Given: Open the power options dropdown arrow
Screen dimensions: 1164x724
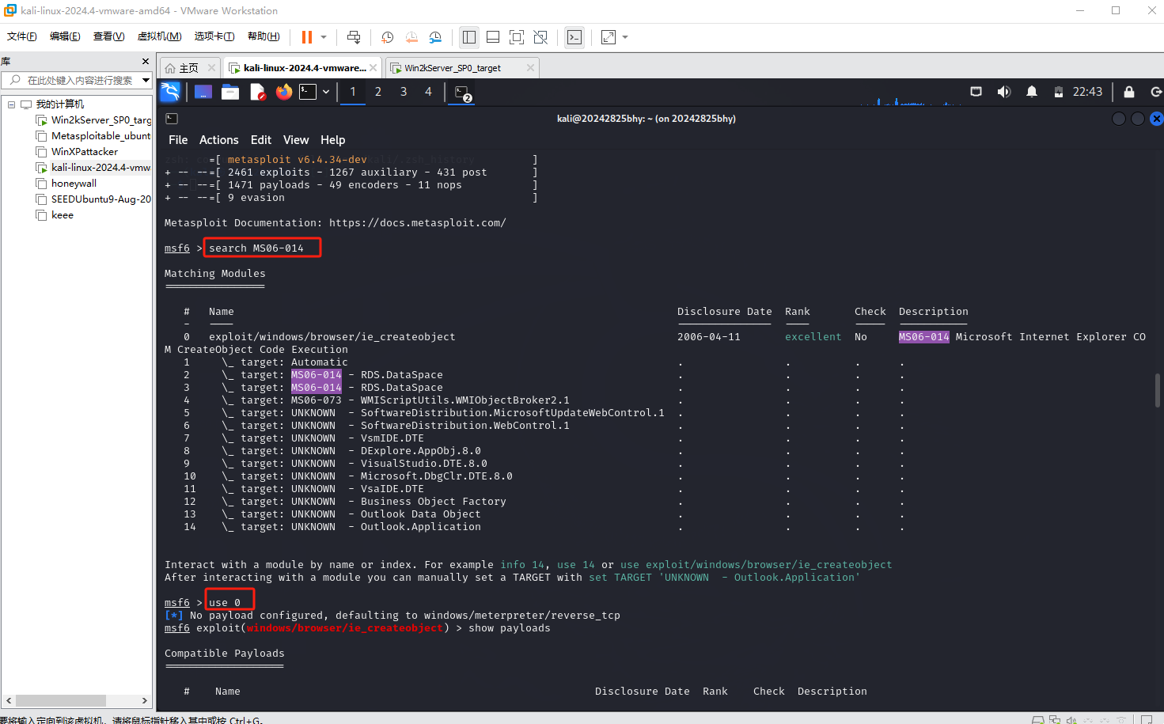Looking at the screenshot, I should (x=324, y=37).
